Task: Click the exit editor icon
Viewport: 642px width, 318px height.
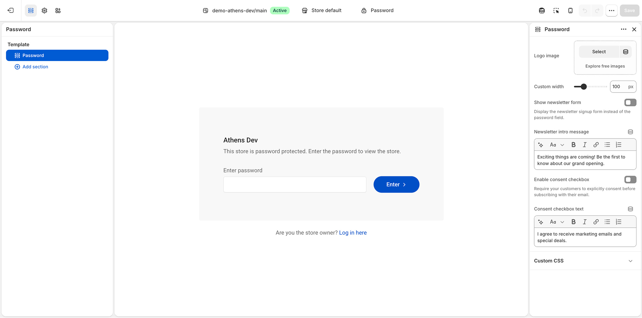Action: pos(11,11)
